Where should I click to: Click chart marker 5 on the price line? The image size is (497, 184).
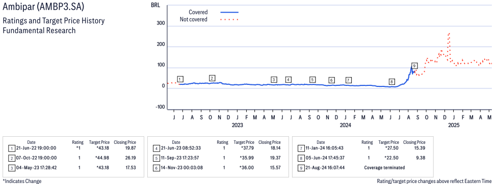pos(312,80)
